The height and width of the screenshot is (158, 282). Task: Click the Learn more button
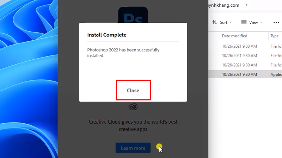[x=133, y=148]
